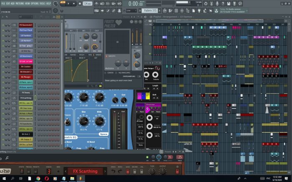
Task: Open the OPTIONS menu
Action: pos(35,3)
